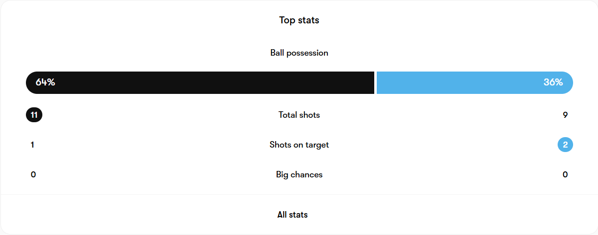Click the Big chances label

pos(299,174)
